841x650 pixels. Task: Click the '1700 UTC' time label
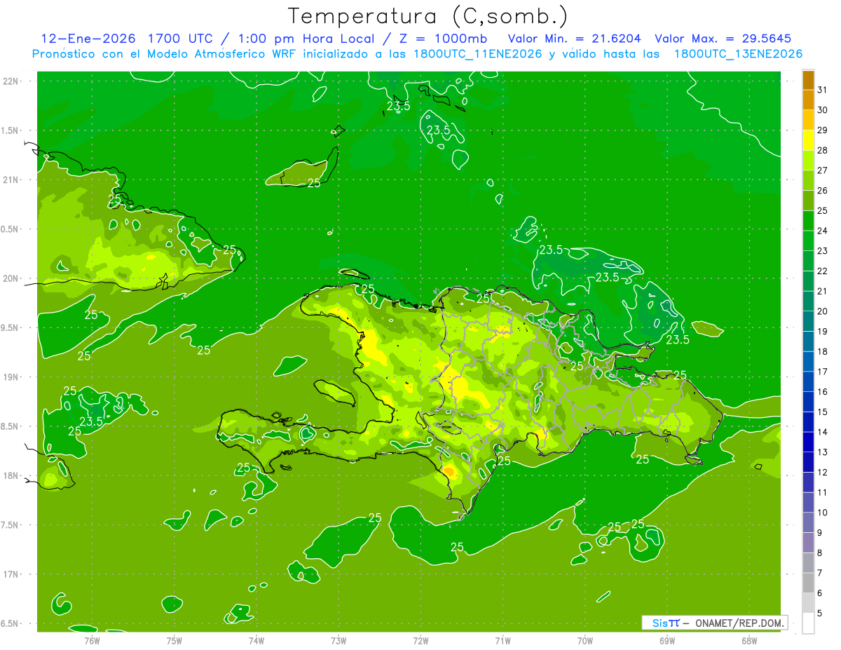(180, 39)
